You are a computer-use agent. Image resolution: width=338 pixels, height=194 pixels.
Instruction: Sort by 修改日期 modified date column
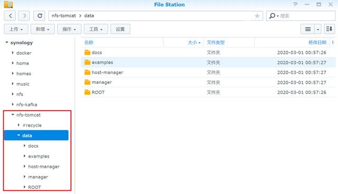coord(317,42)
